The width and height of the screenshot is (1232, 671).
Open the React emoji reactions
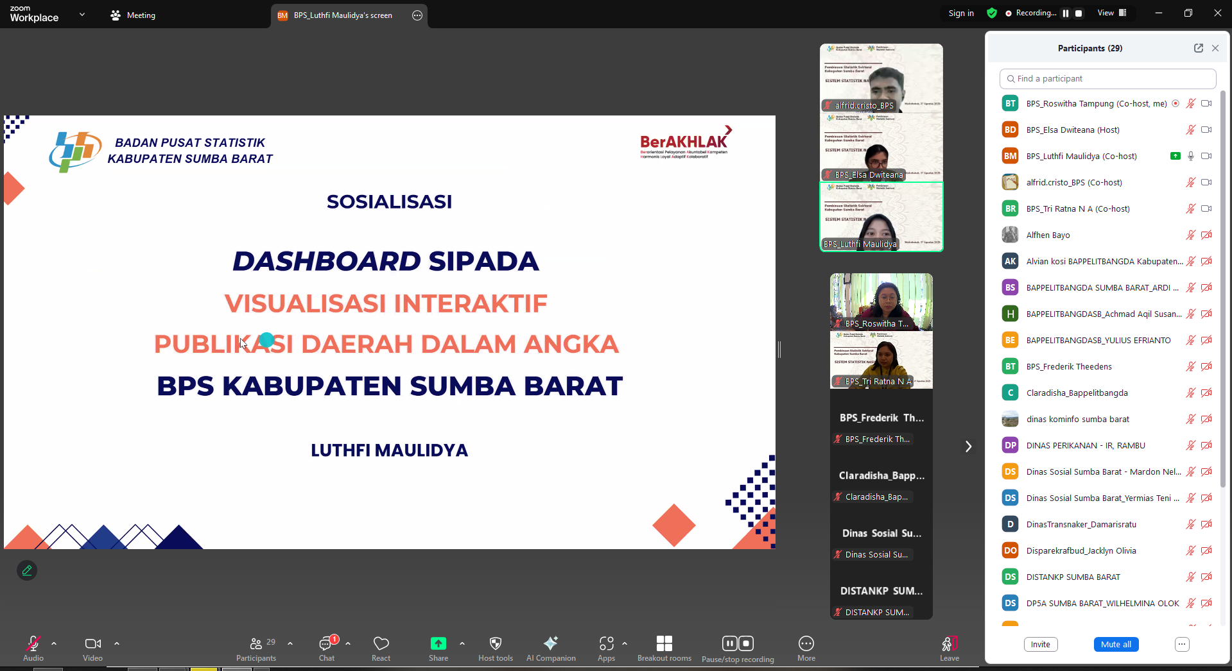coord(381,647)
